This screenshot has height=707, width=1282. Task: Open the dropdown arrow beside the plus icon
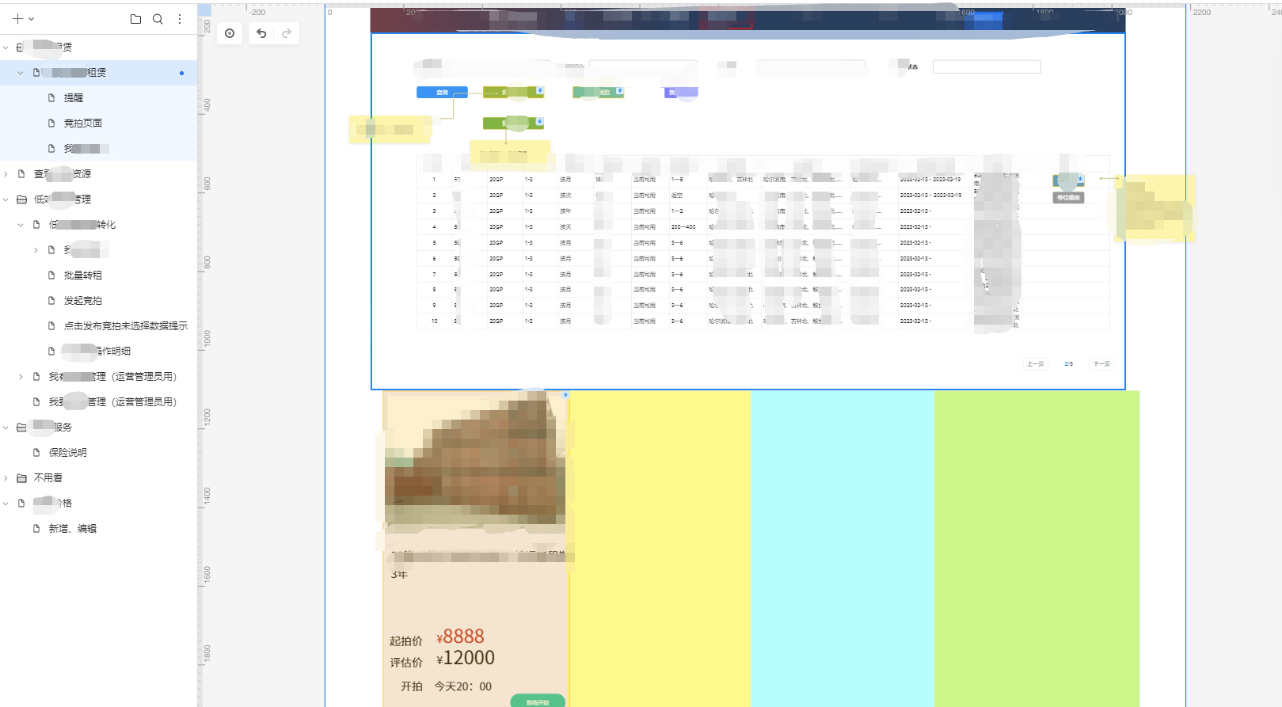[31, 19]
